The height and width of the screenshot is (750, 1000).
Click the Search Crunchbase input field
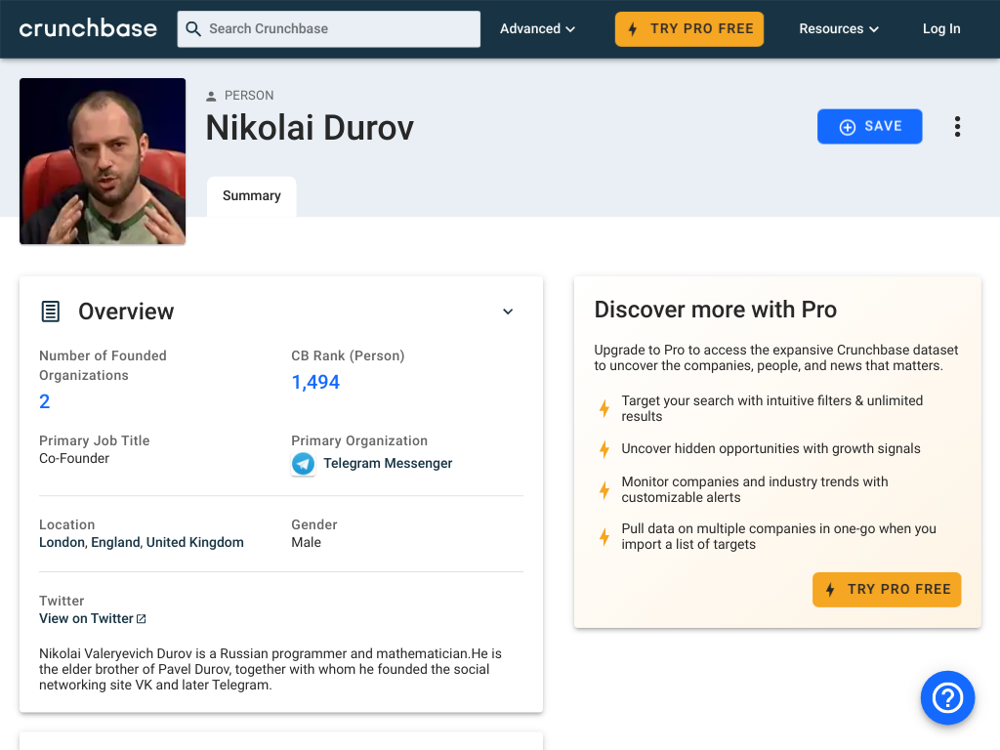[x=328, y=28]
